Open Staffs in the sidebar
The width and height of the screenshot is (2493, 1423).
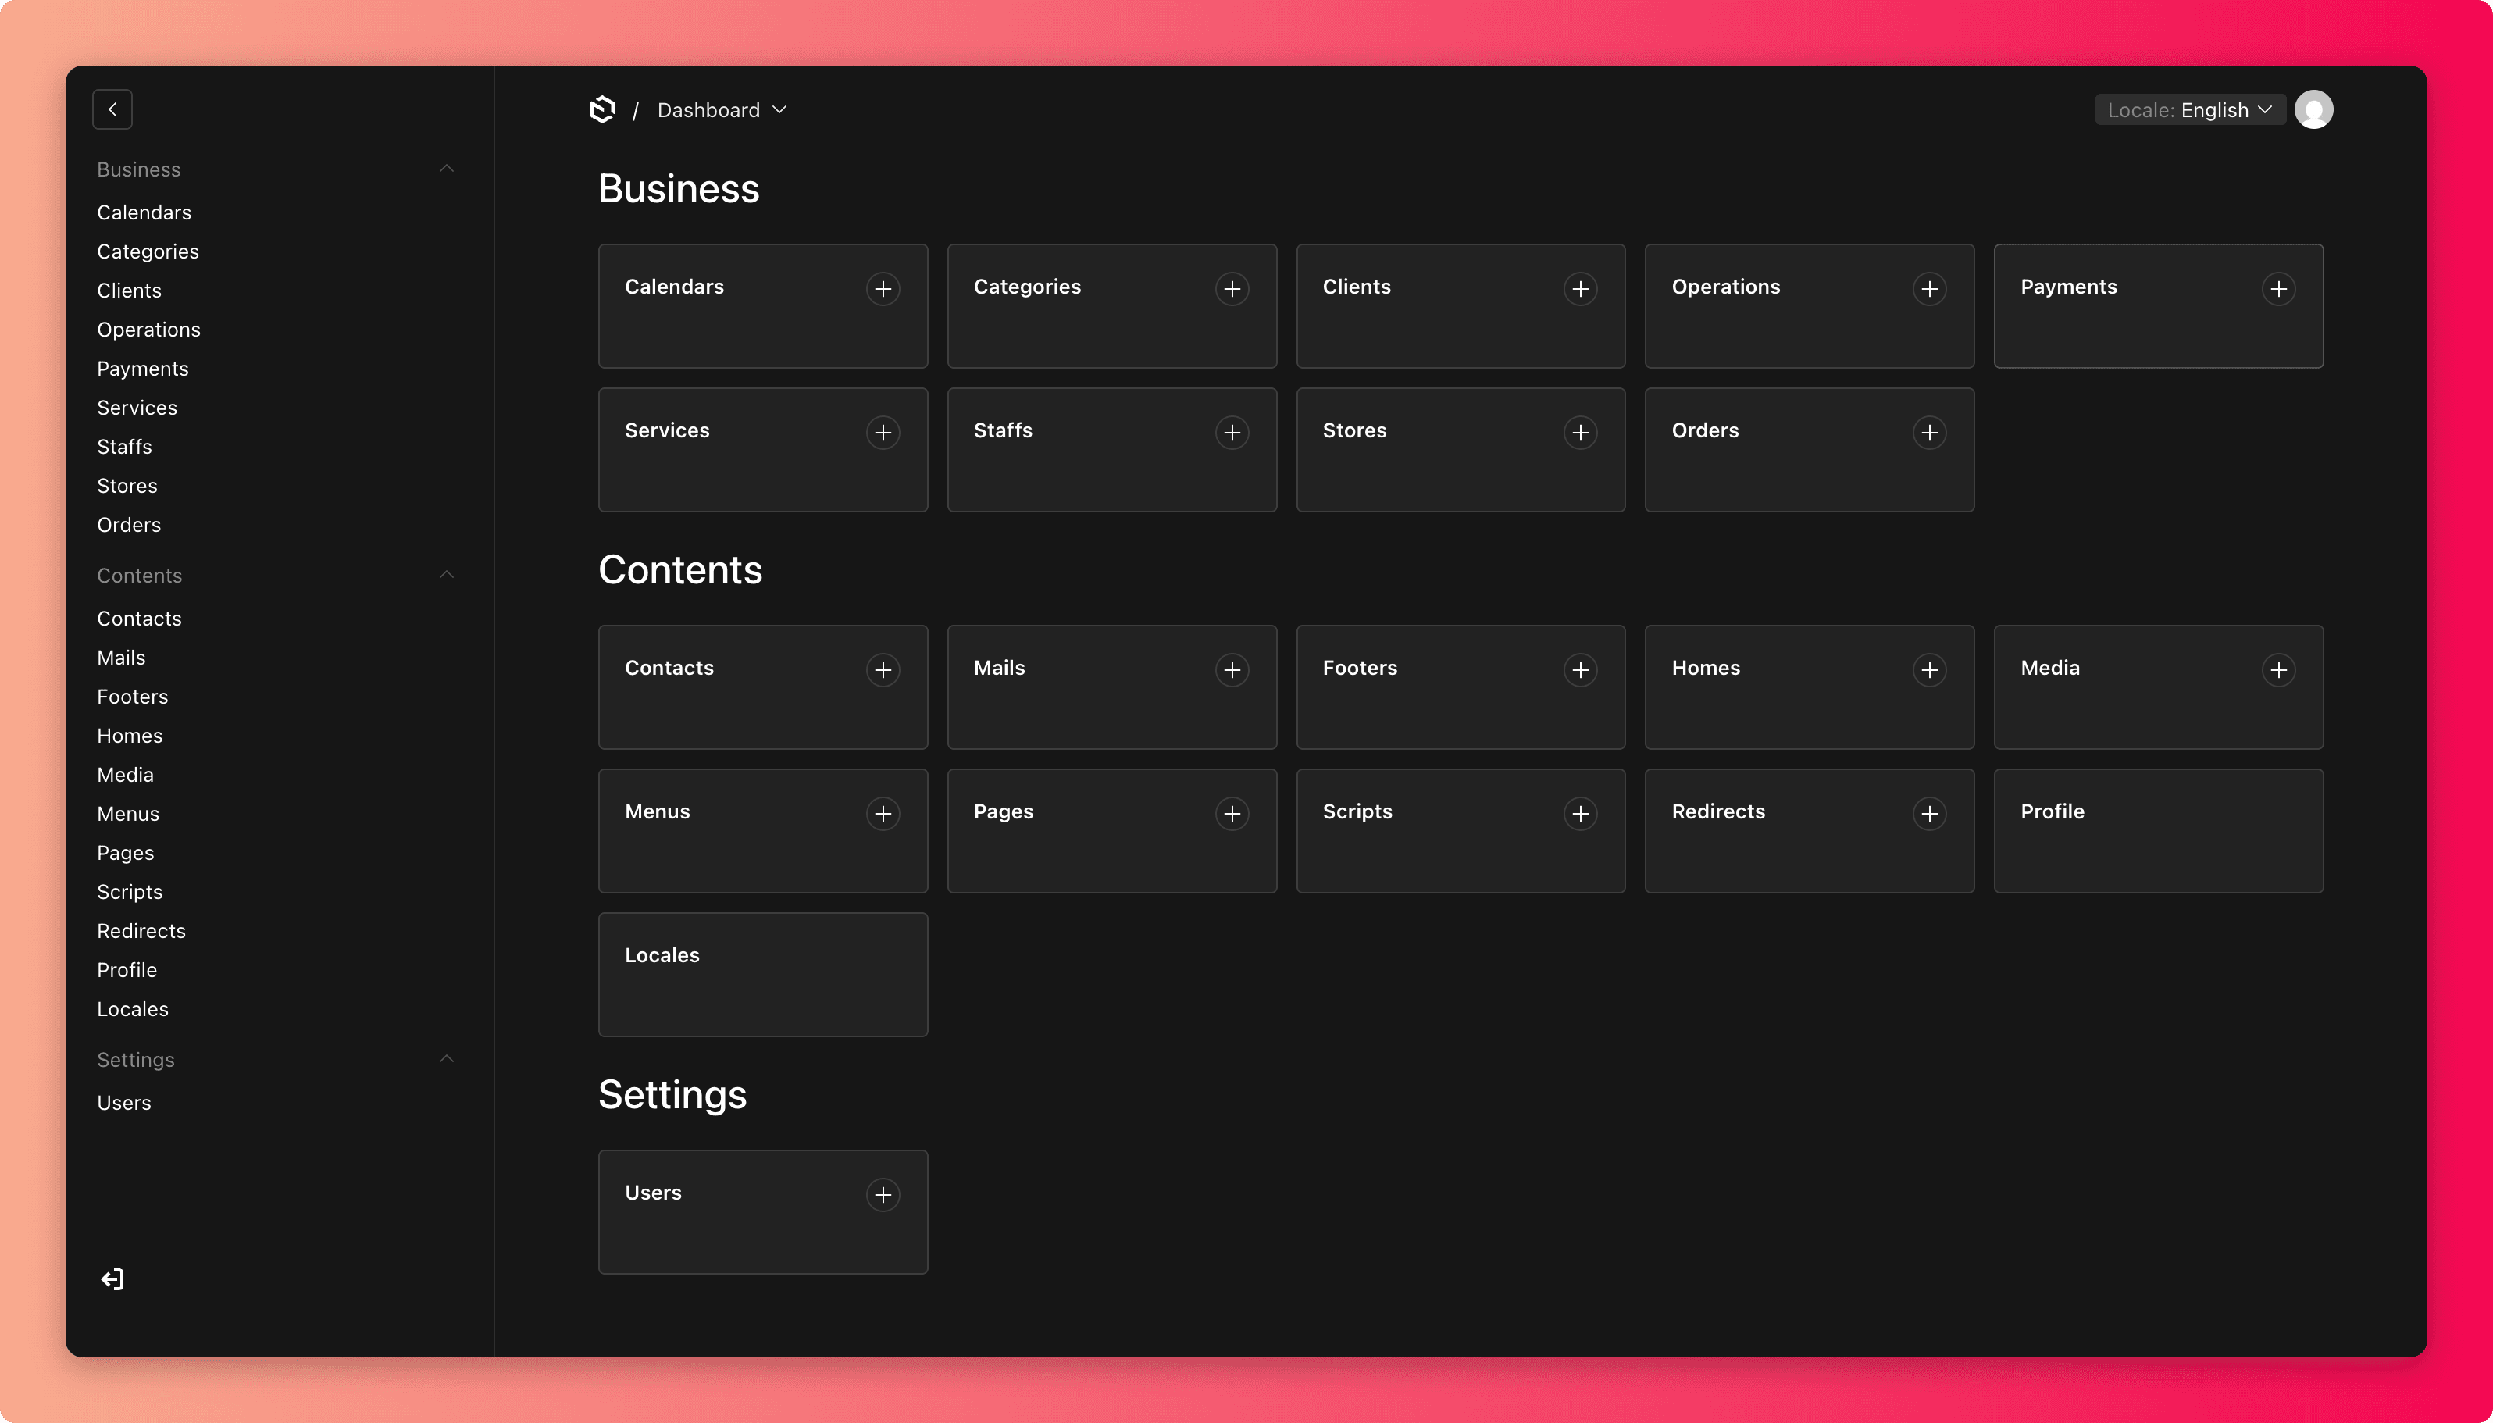124,447
